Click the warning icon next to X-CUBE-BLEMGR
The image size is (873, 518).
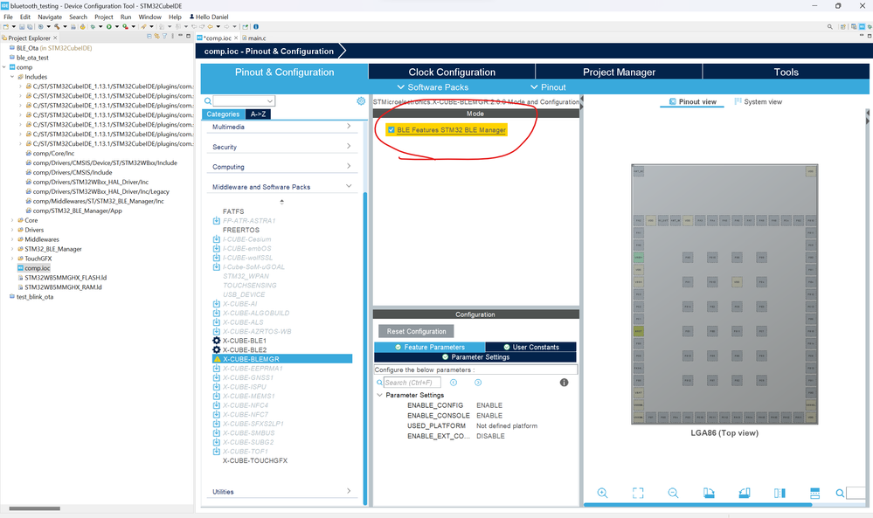click(x=217, y=359)
